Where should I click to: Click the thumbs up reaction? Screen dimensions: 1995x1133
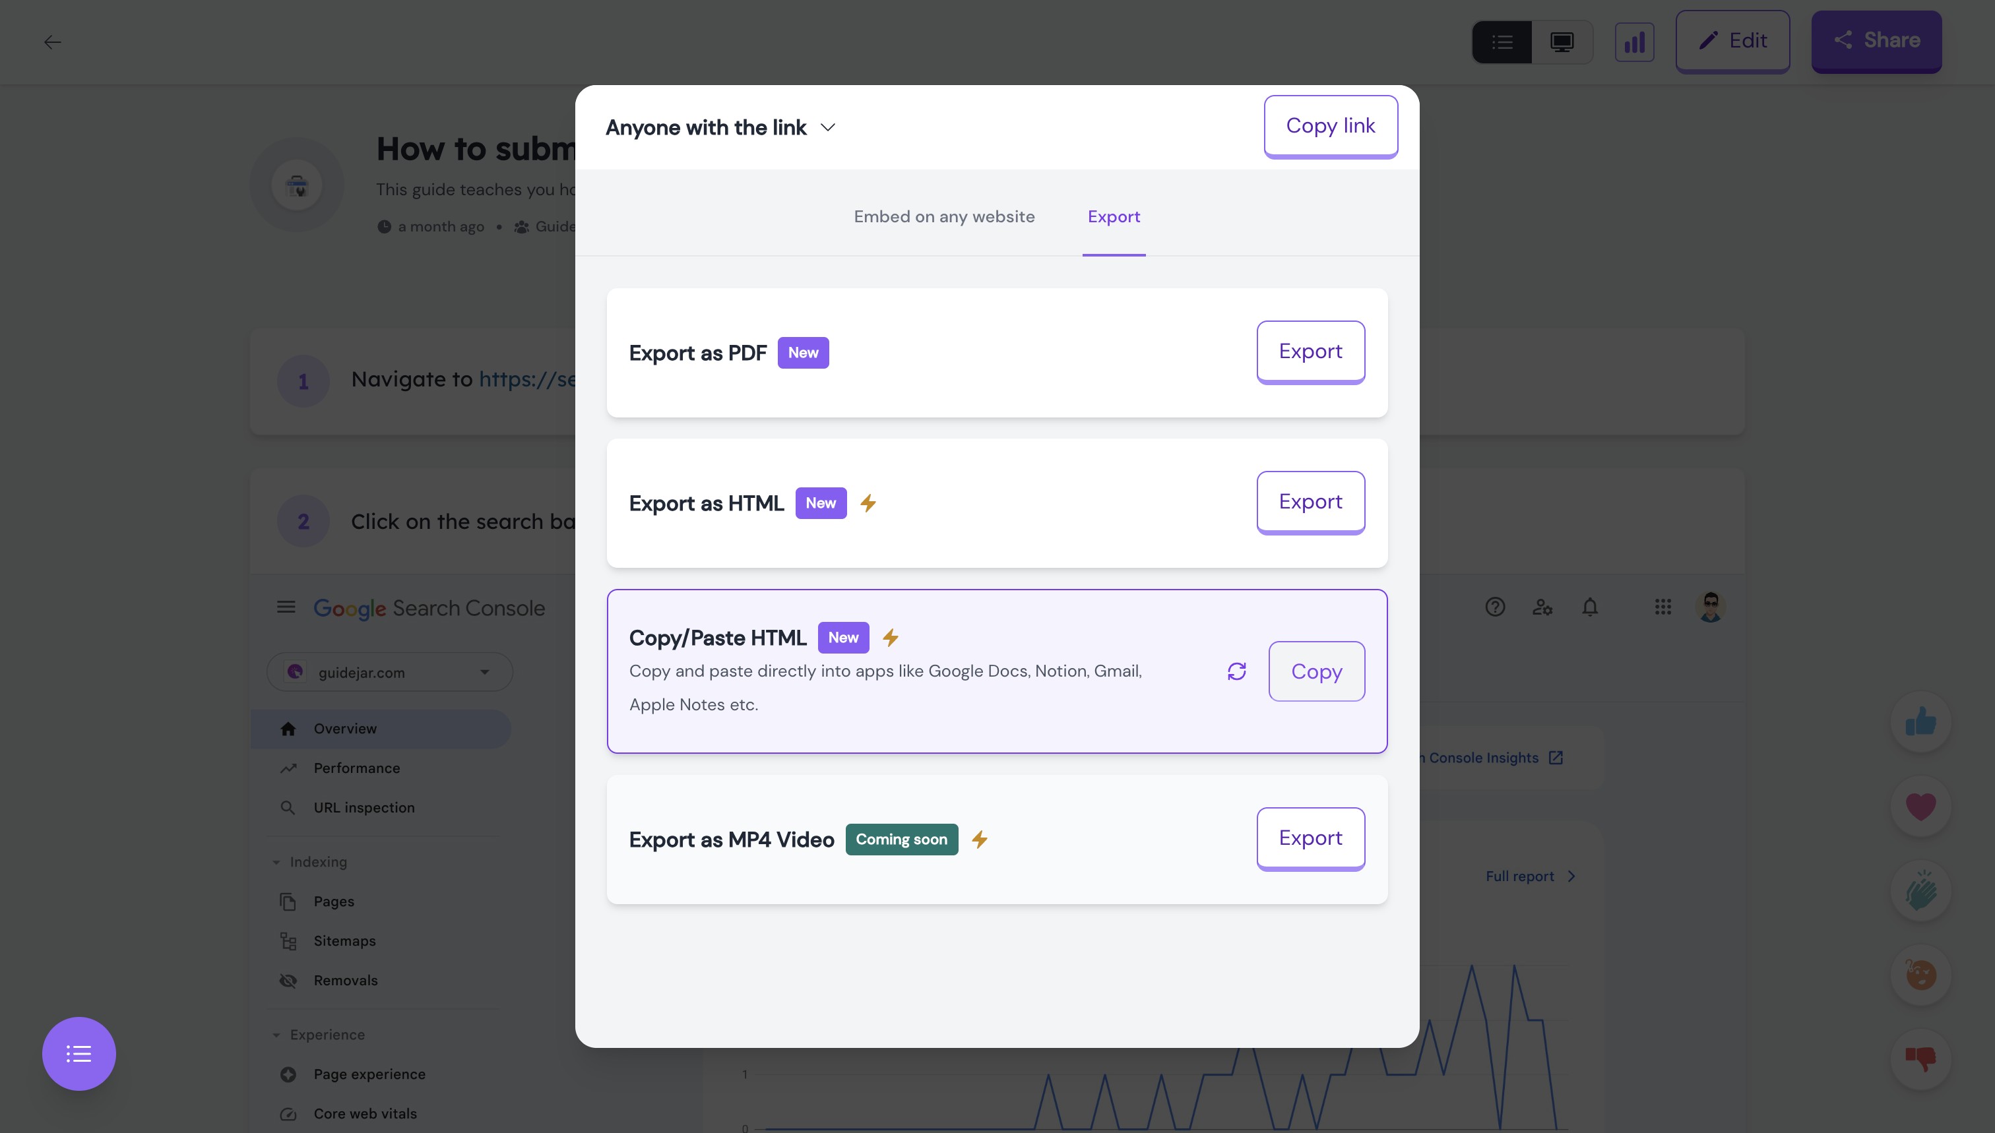(x=1920, y=721)
